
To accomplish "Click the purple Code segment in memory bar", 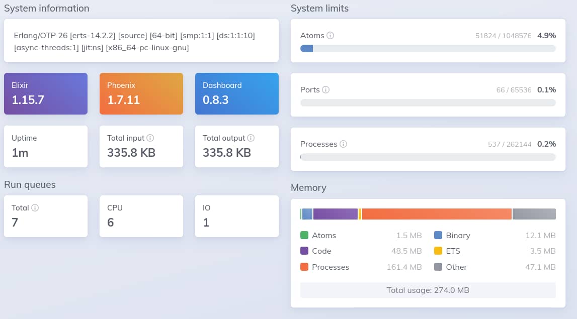I will coord(335,214).
